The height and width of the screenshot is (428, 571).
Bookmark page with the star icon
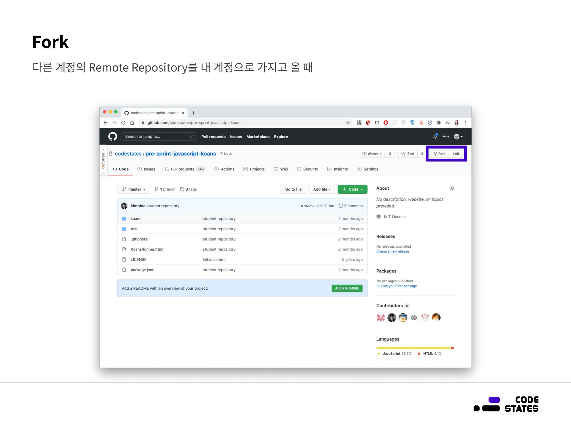coord(348,123)
